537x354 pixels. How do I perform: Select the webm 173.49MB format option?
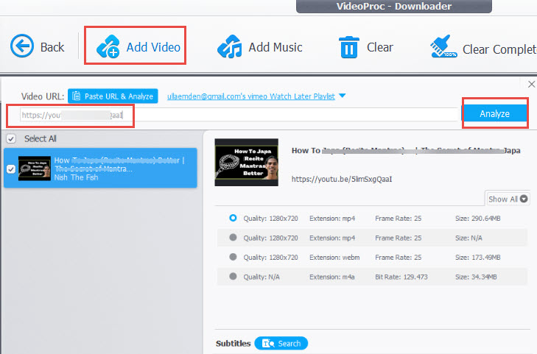233,257
